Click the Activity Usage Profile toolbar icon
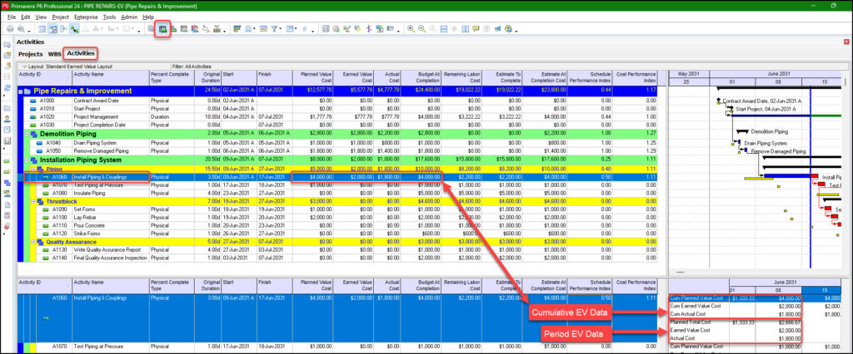This screenshot has width=853, height=354. click(173, 29)
